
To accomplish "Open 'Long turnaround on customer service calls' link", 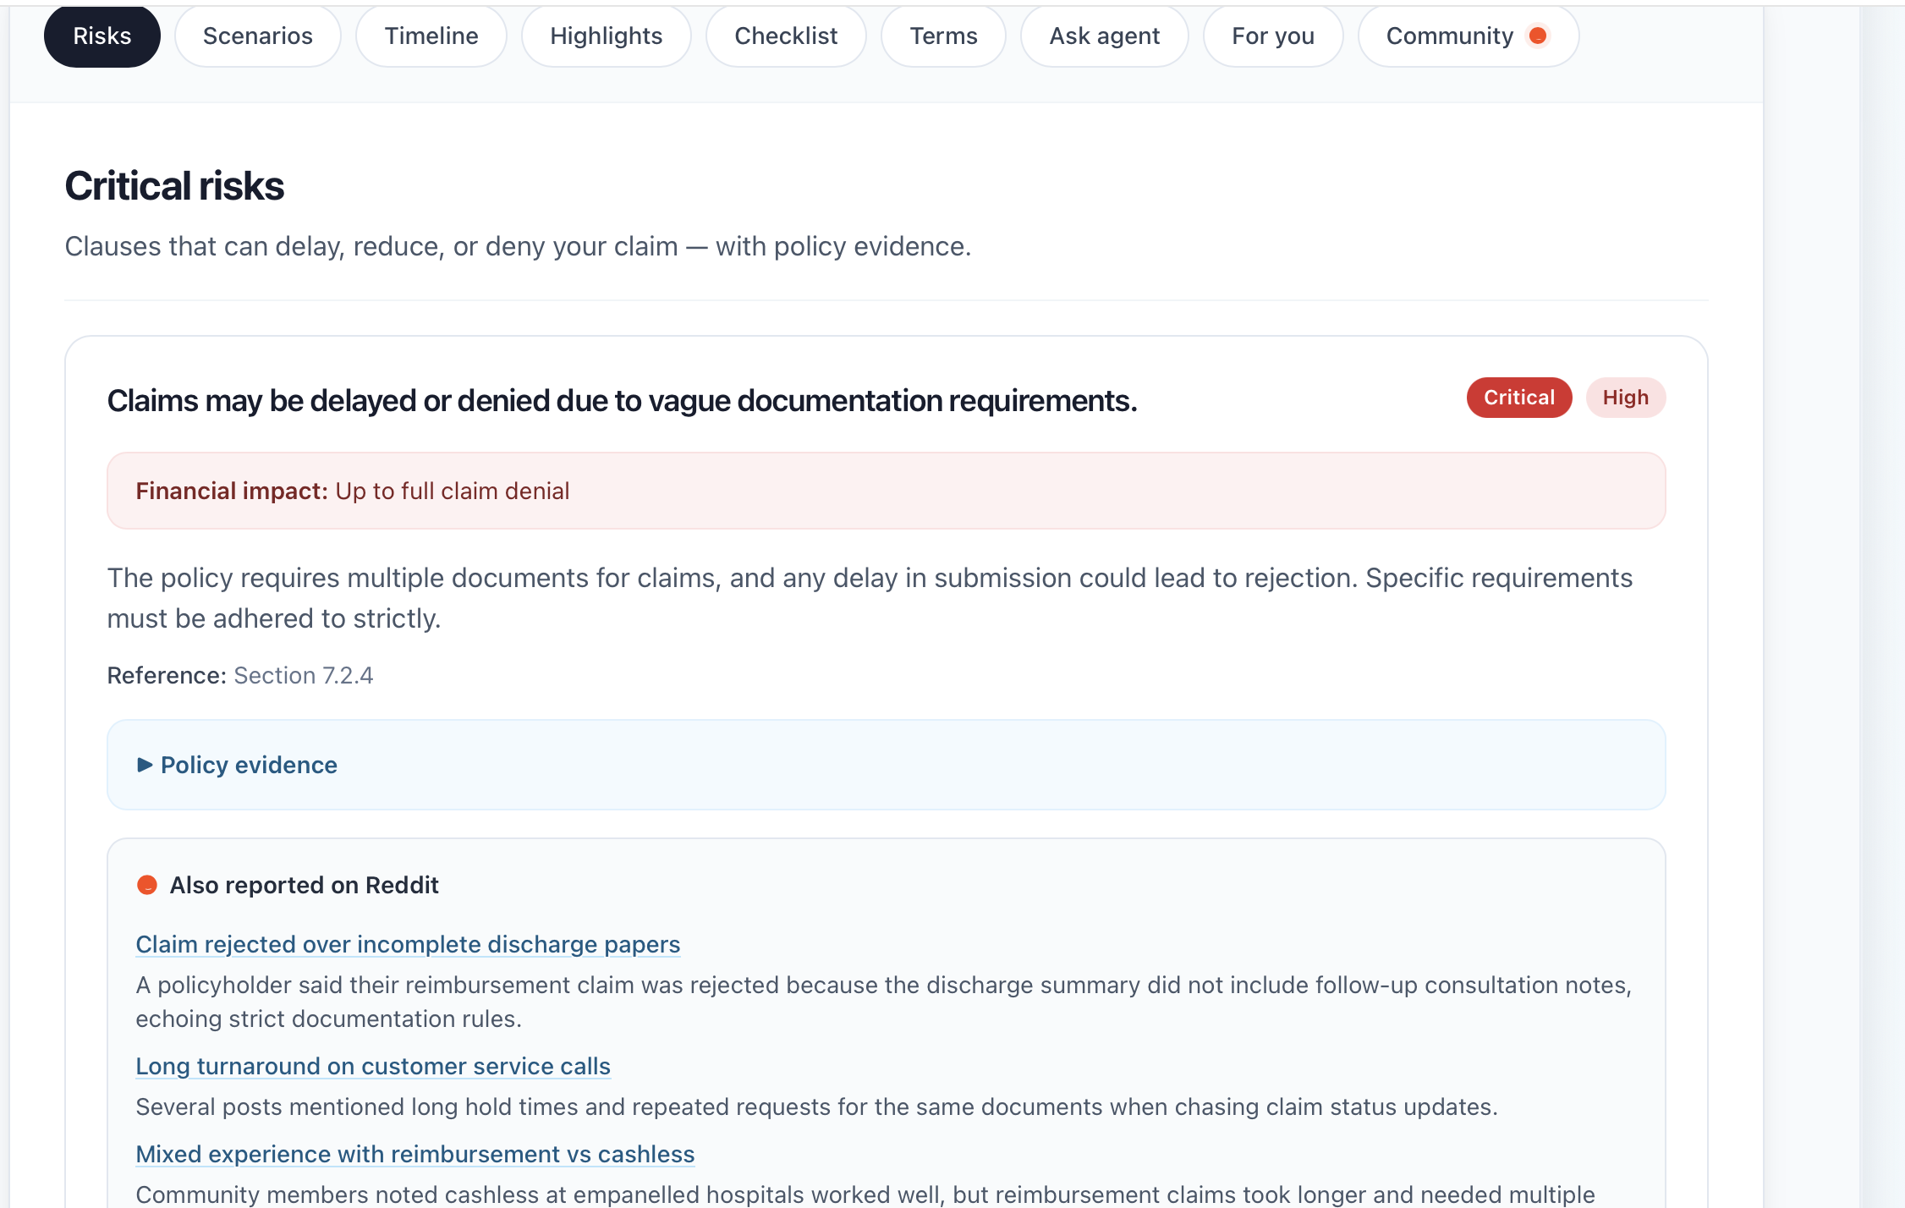I will pos(373,1066).
